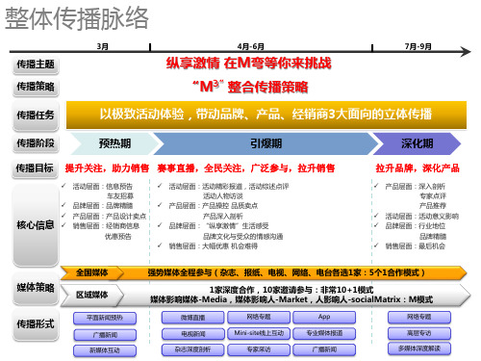Select the 专家点评 line
Screen dimensions: 481x361
tap(433, 196)
